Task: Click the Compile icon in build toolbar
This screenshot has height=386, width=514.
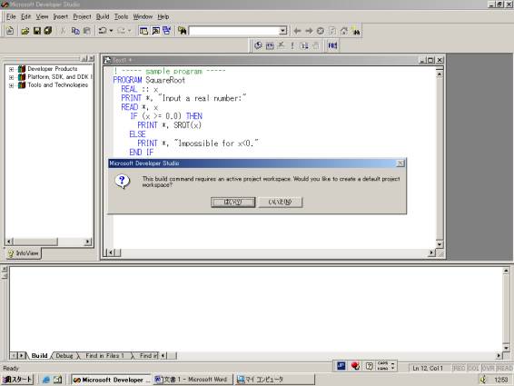Action: pos(258,45)
